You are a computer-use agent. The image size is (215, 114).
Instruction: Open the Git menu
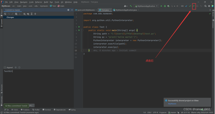[x=62, y=2]
